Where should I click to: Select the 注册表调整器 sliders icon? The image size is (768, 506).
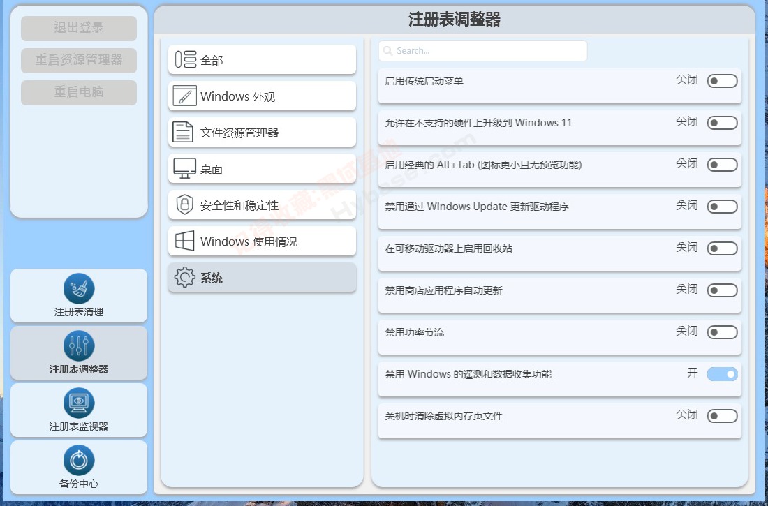(x=78, y=345)
